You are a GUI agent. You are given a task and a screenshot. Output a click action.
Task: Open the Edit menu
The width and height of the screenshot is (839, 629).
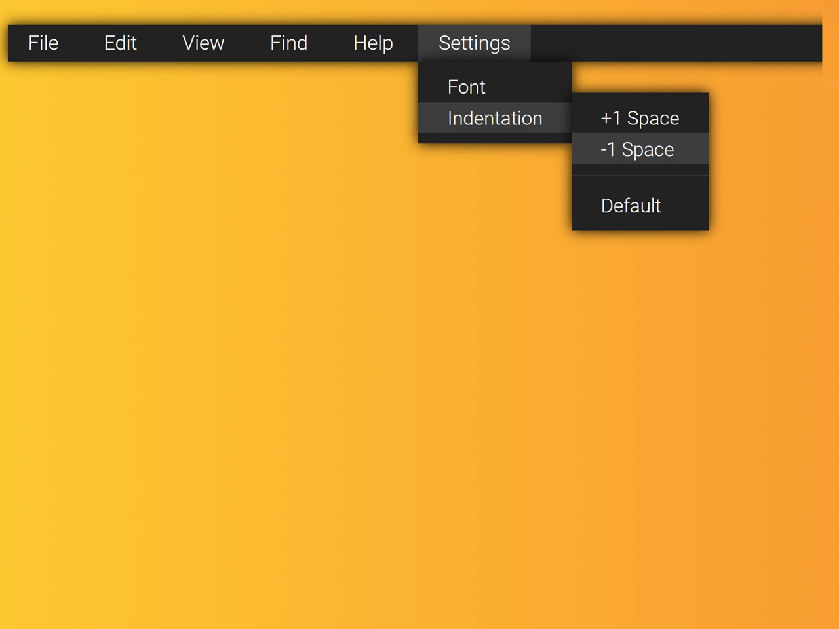coord(120,43)
